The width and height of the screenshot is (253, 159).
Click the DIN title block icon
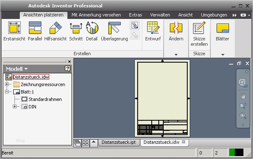24,107
